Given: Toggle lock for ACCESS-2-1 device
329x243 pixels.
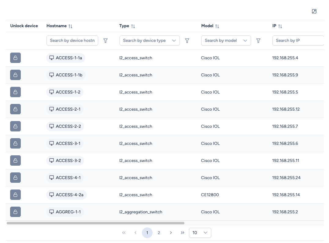Looking at the screenshot, I should pyautogui.click(x=15, y=109).
